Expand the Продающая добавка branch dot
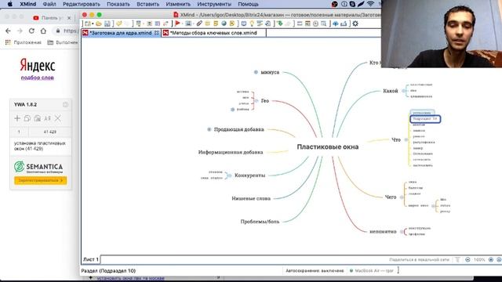 click(209, 129)
